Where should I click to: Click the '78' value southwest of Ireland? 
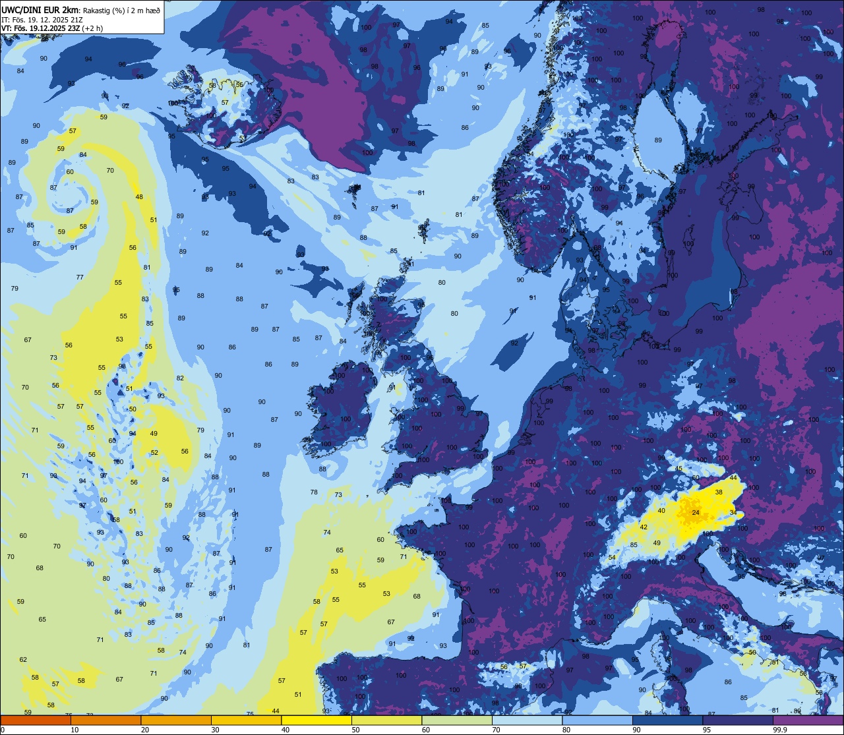click(x=314, y=492)
